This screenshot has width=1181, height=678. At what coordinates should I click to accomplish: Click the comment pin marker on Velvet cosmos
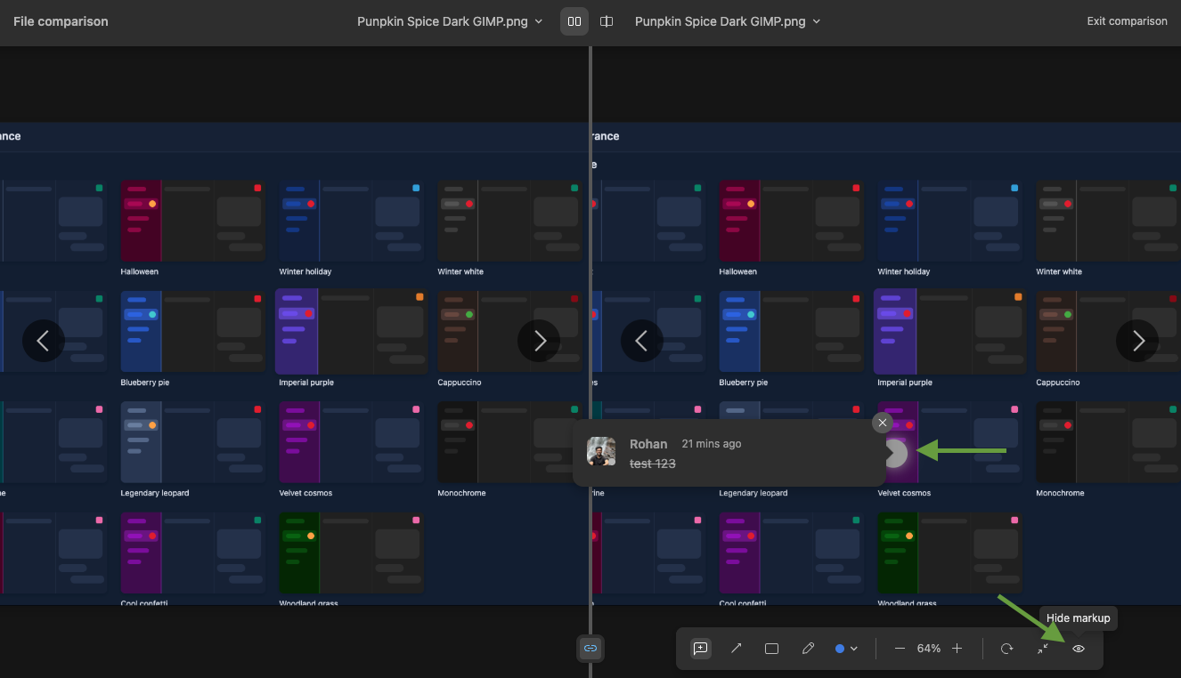894,453
